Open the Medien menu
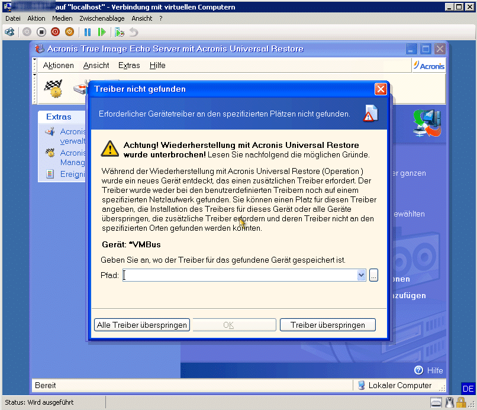This screenshot has height=410, width=477. pyautogui.click(x=62, y=18)
